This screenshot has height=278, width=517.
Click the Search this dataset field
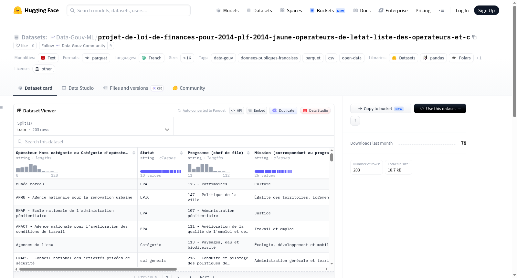pyautogui.click(x=174, y=141)
